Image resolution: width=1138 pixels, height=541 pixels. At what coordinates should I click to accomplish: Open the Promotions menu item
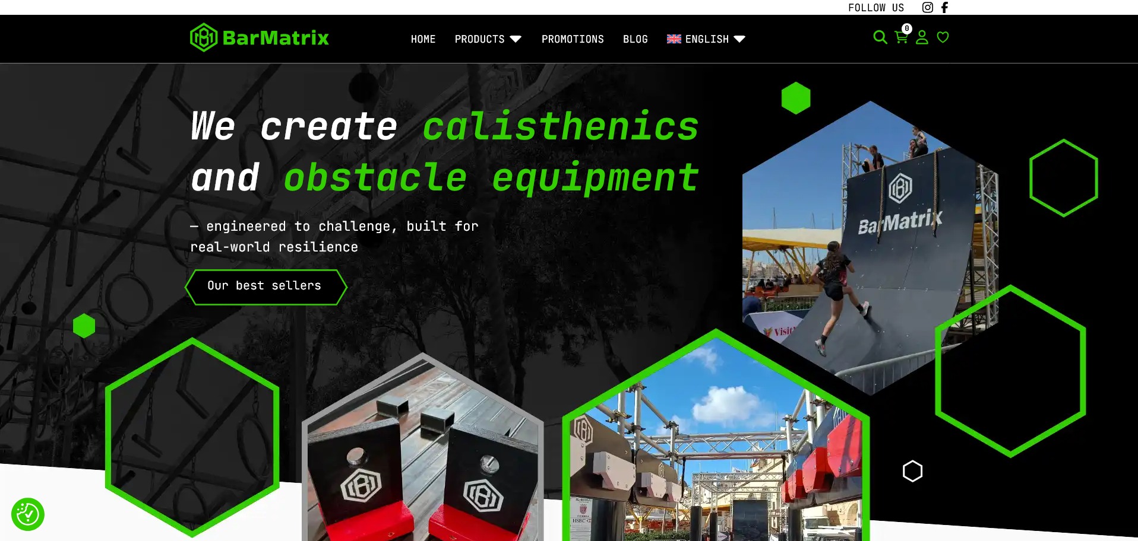tap(572, 39)
